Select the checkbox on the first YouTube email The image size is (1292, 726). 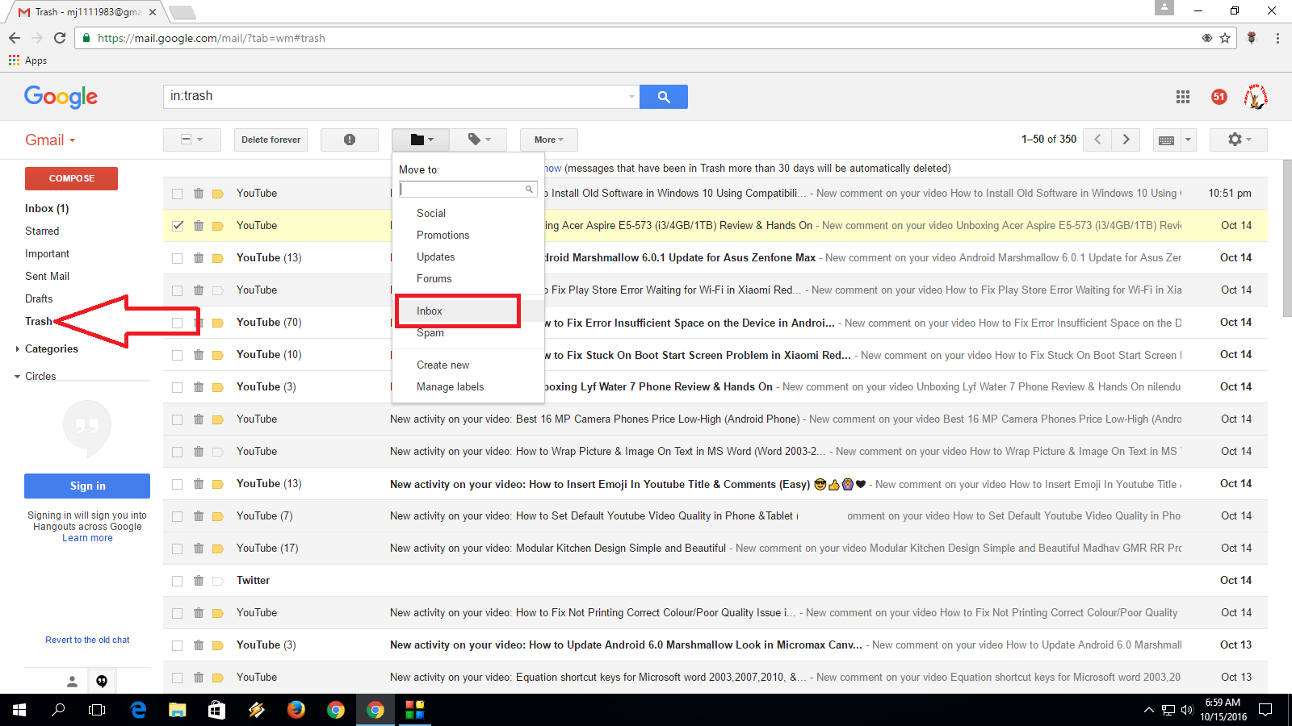pyautogui.click(x=177, y=193)
